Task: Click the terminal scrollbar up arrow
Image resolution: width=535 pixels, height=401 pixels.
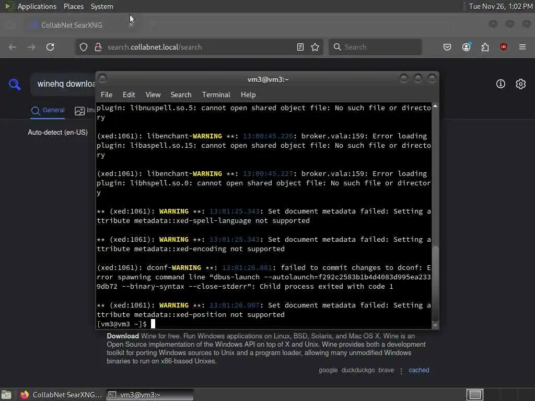Action: point(435,107)
